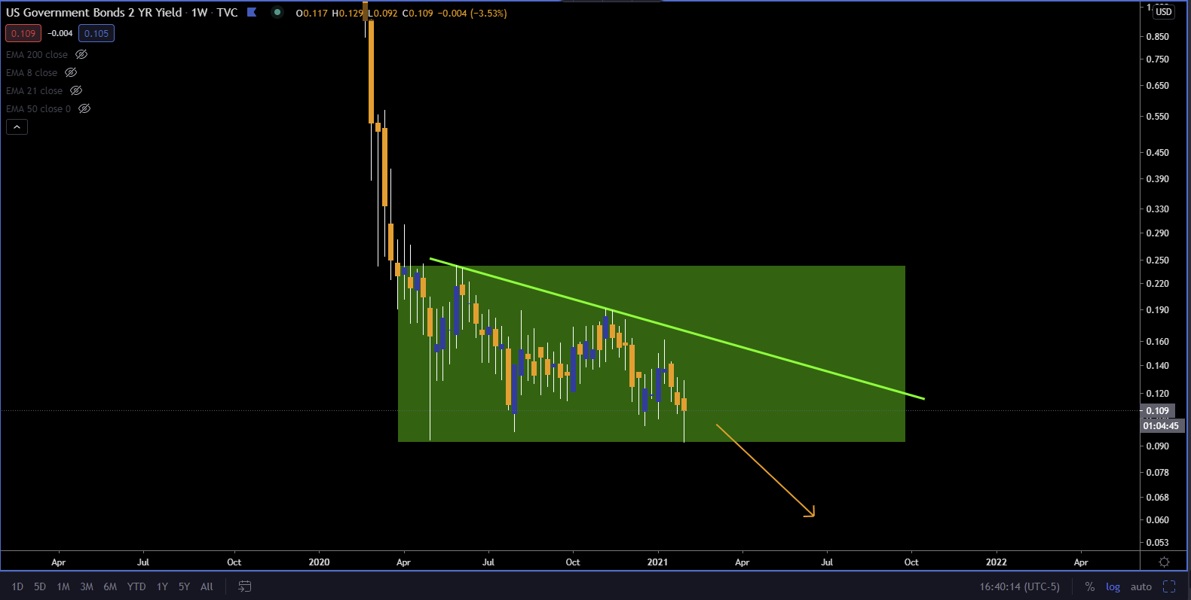Switch the range to 1Y
1191x600 pixels.
[162, 586]
